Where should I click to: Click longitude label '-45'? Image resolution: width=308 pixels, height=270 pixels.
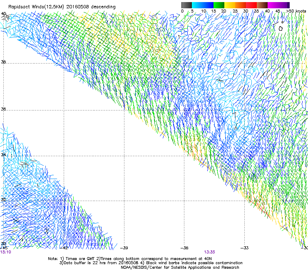click(x=4, y=248)
